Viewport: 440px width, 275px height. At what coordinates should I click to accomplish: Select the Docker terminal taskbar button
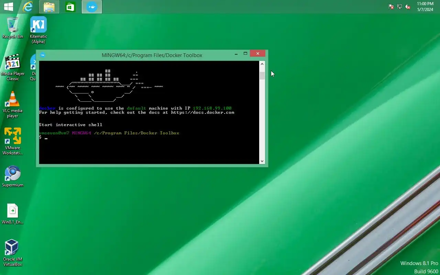tap(92, 7)
